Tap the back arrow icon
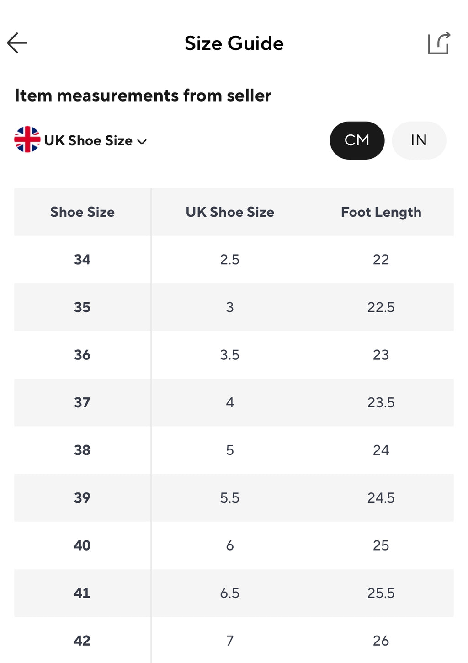 17,43
